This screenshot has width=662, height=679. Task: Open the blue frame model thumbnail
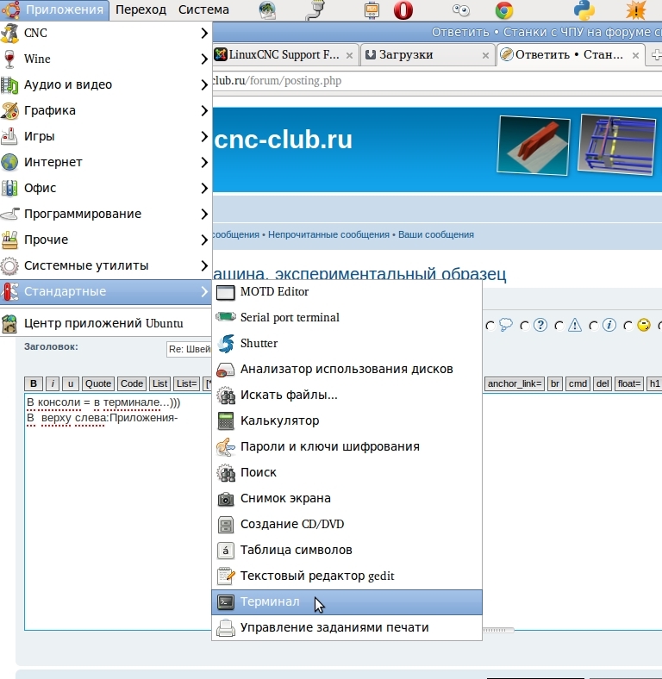tap(617, 144)
